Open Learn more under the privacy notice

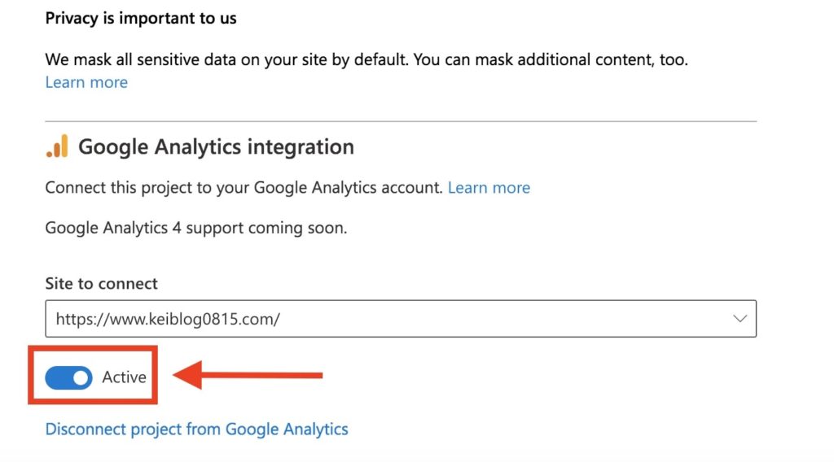pos(86,82)
